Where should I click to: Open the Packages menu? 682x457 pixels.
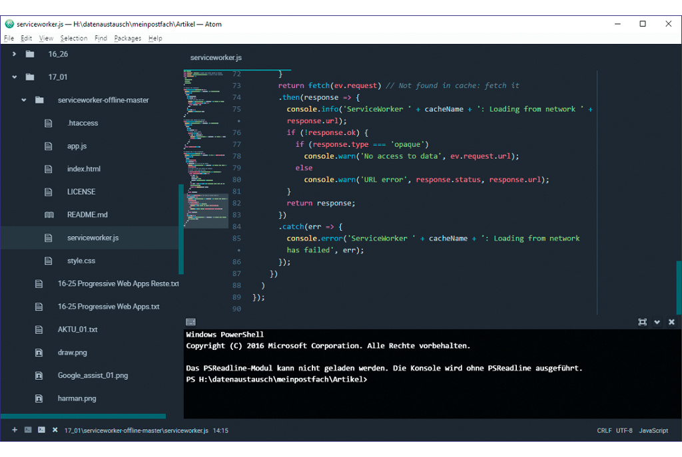127,39
